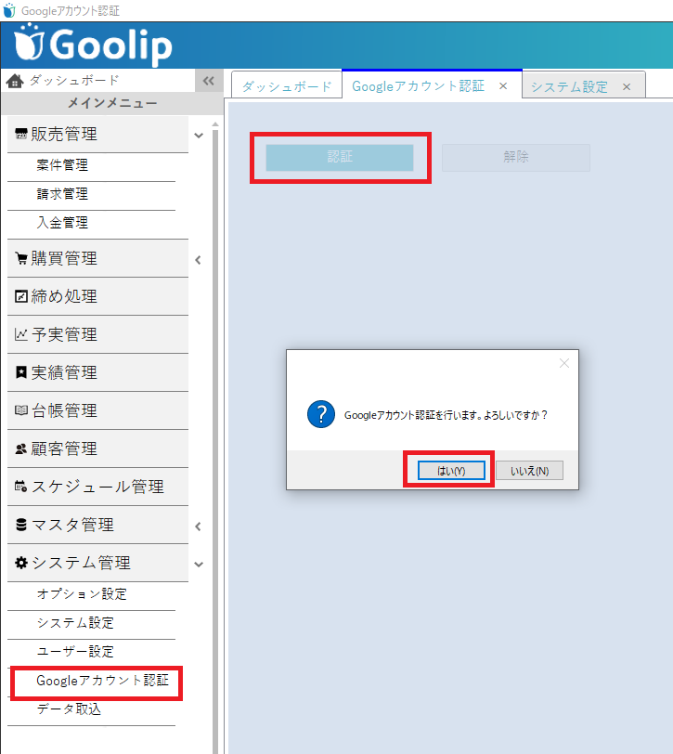Open the システム管理 menu header
The width and height of the screenshot is (673, 754).
pos(97,563)
